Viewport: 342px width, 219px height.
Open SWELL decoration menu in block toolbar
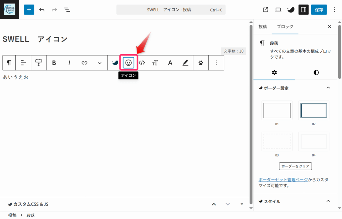tap(115, 63)
